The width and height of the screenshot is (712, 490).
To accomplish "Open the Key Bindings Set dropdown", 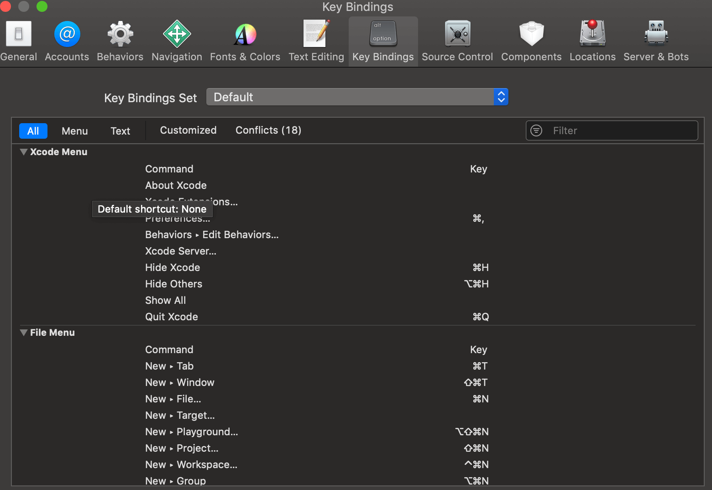I will tap(357, 97).
